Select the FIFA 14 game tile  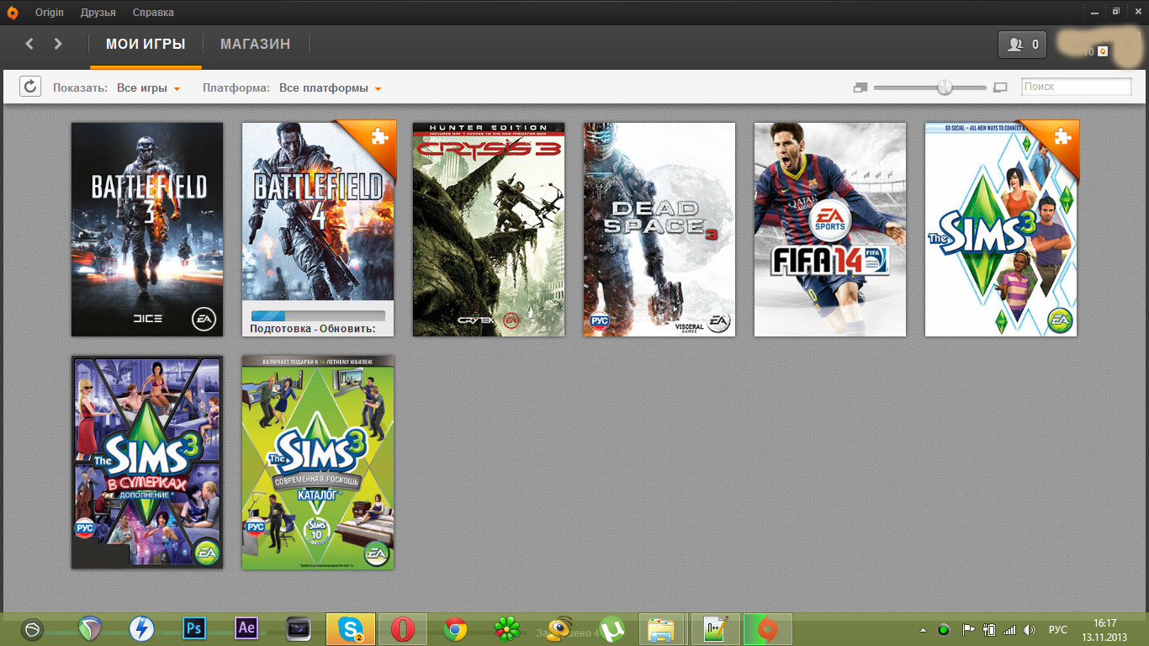[x=830, y=230]
